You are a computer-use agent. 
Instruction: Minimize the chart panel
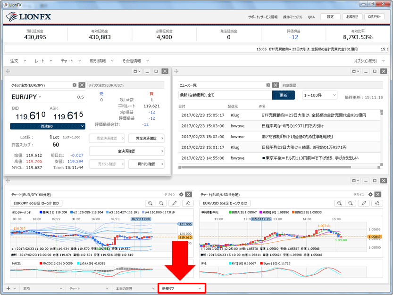point(366,180)
